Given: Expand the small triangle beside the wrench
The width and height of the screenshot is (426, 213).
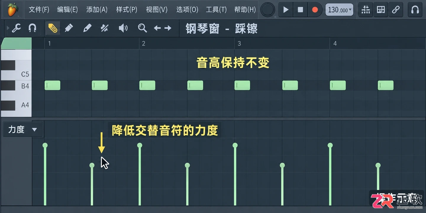Looking at the screenshot, I should click(x=8, y=28).
